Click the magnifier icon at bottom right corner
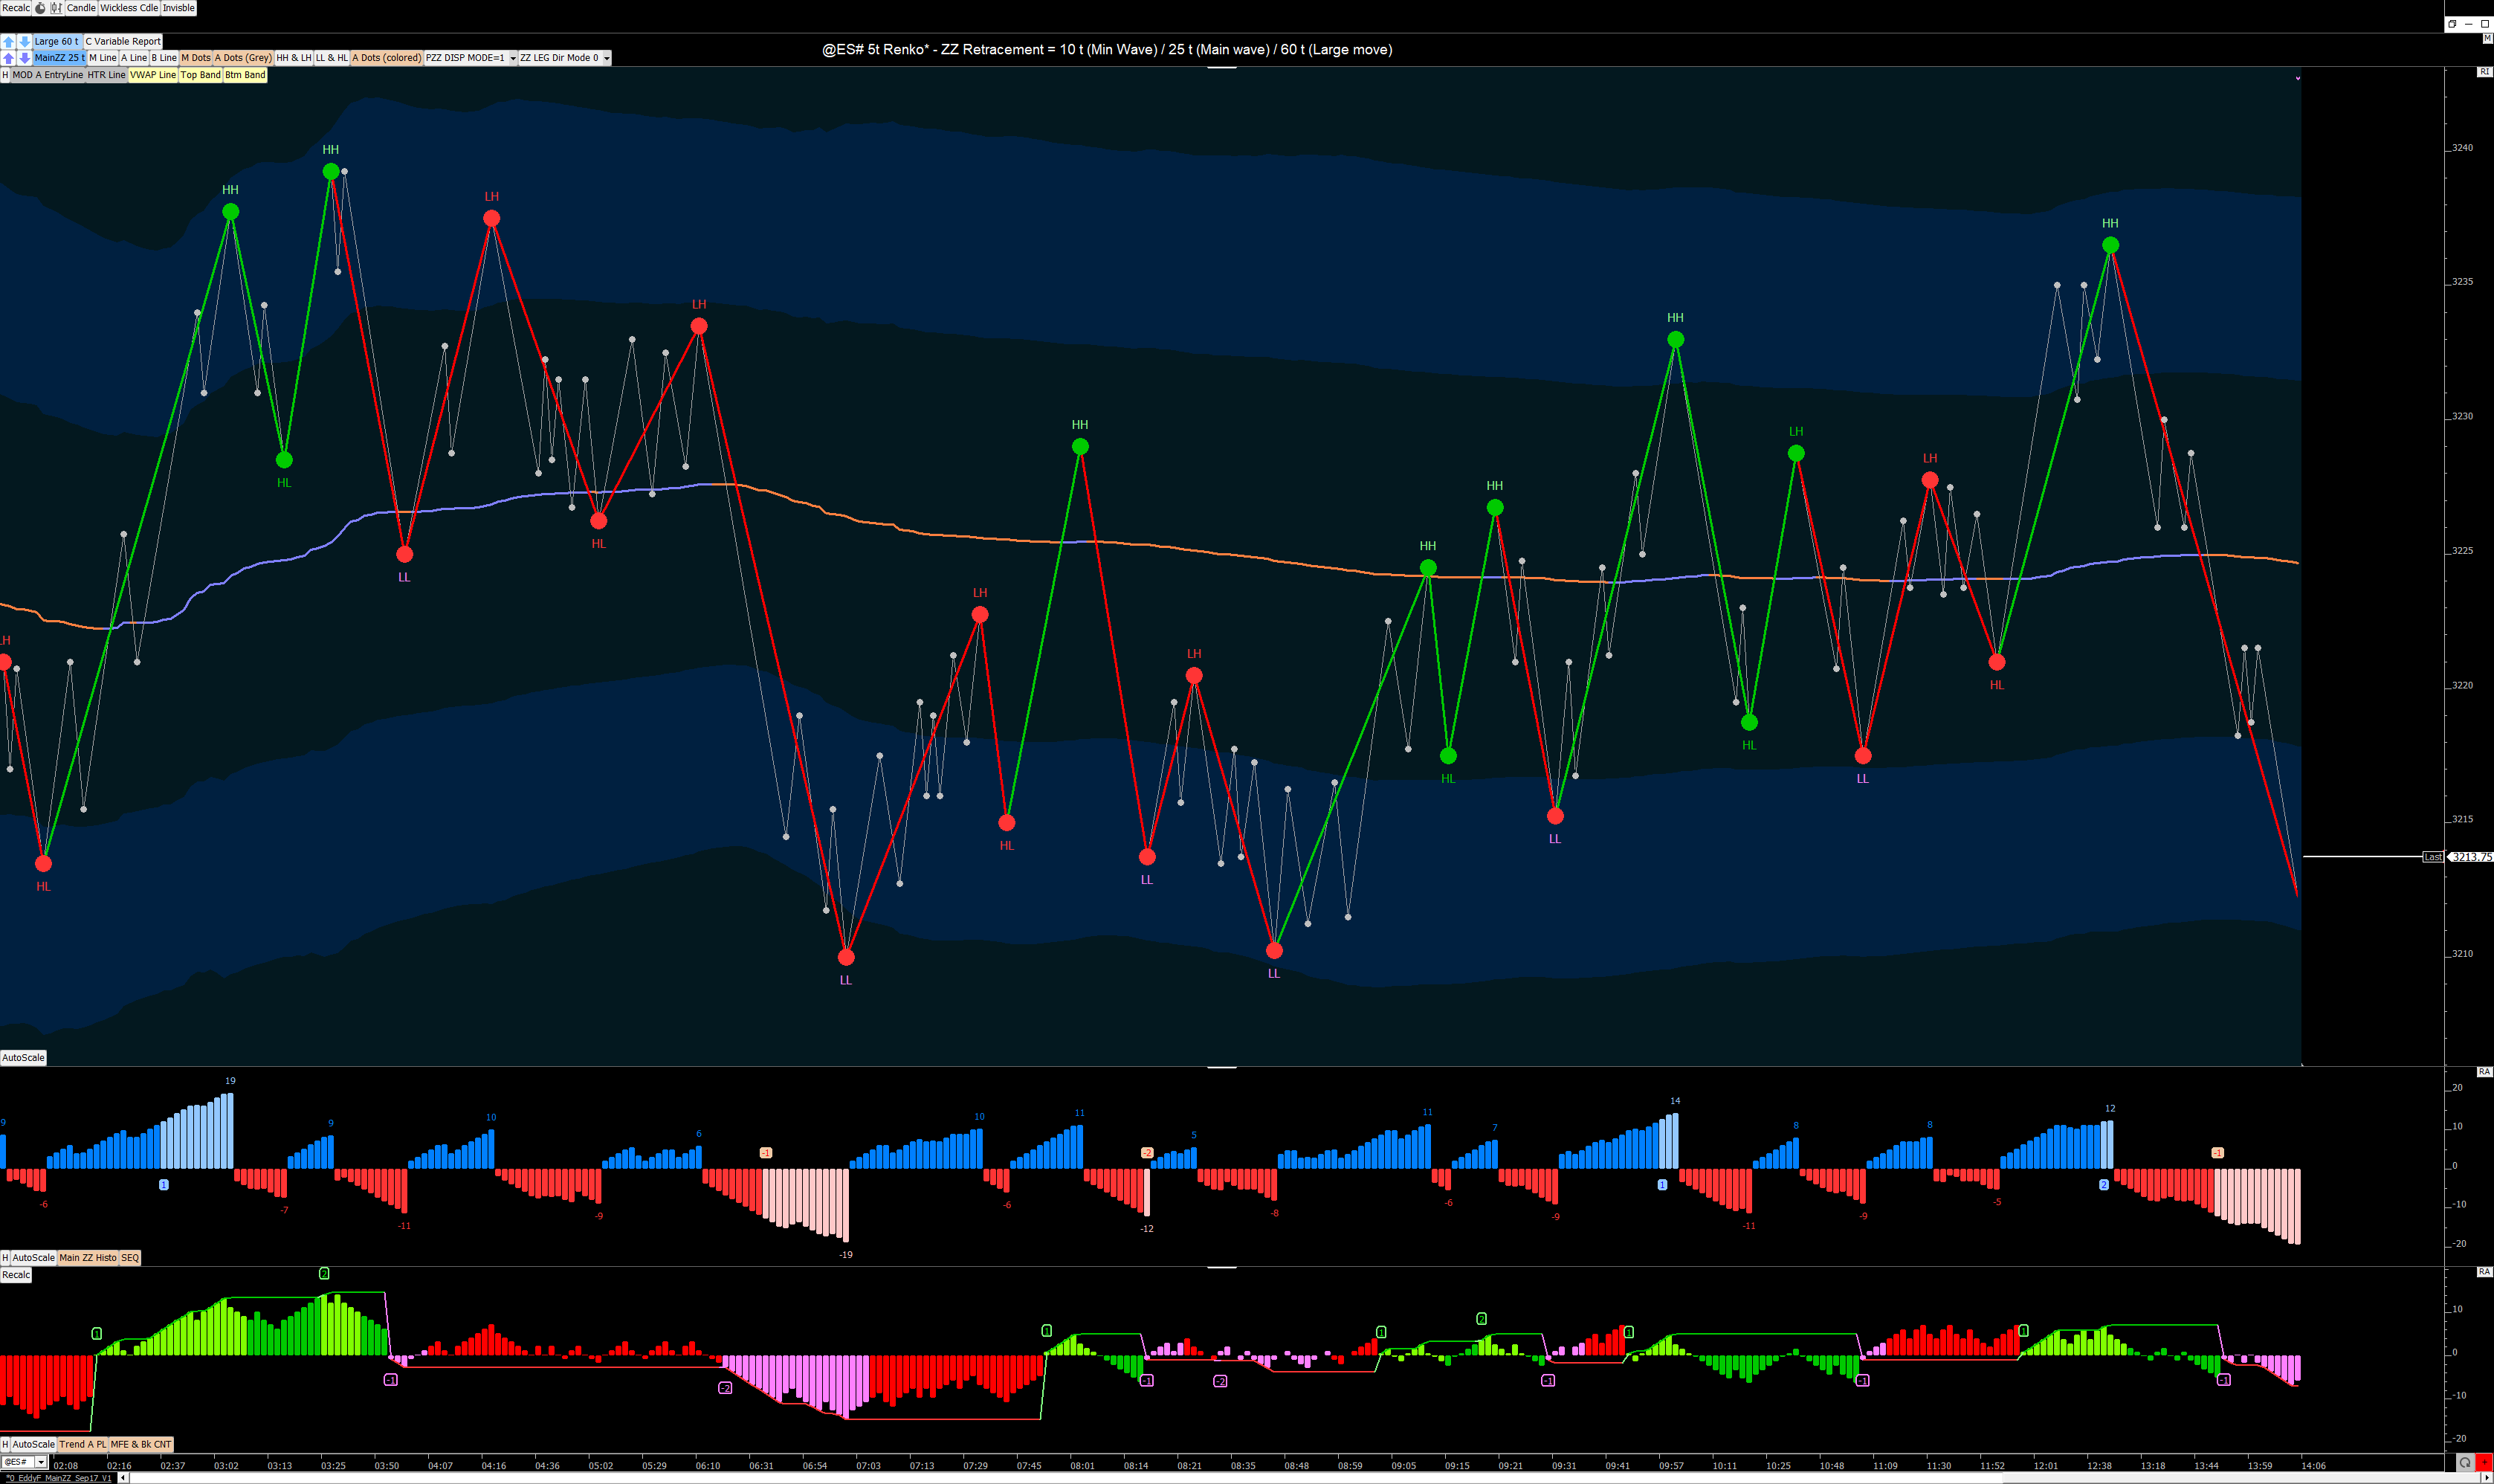Screen dimensions: 2494x1484 2465,1462
